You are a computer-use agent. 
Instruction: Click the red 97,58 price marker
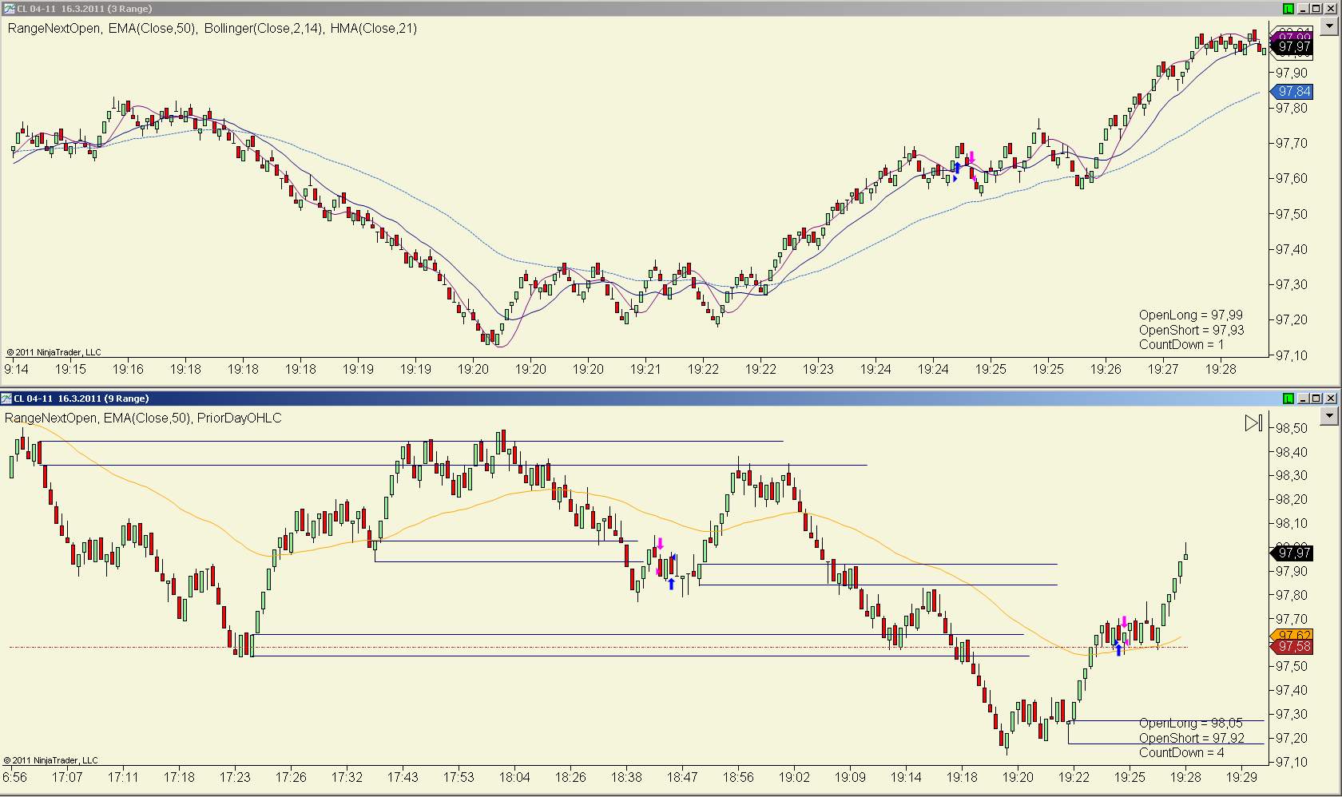tap(1292, 647)
